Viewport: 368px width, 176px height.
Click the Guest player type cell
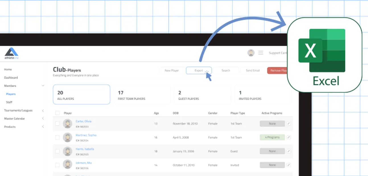234,151
